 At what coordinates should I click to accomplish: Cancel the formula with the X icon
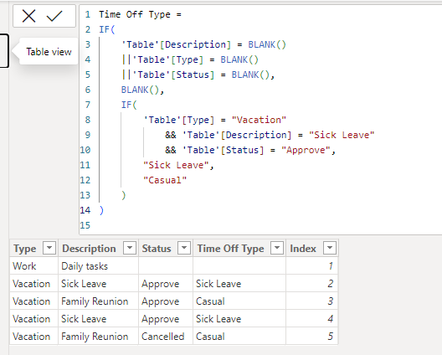coord(28,16)
